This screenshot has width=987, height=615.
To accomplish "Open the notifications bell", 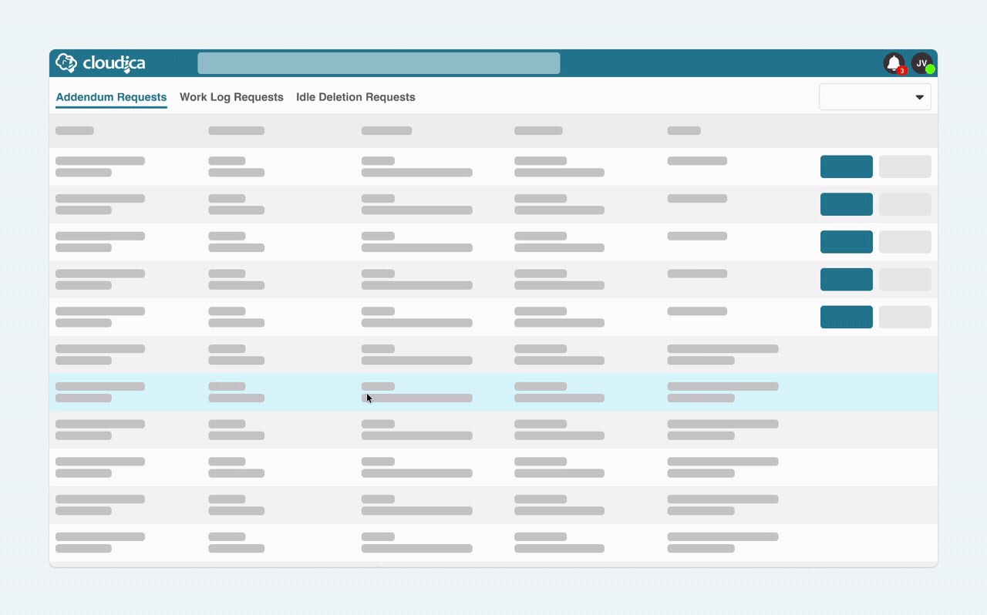I will [x=894, y=63].
